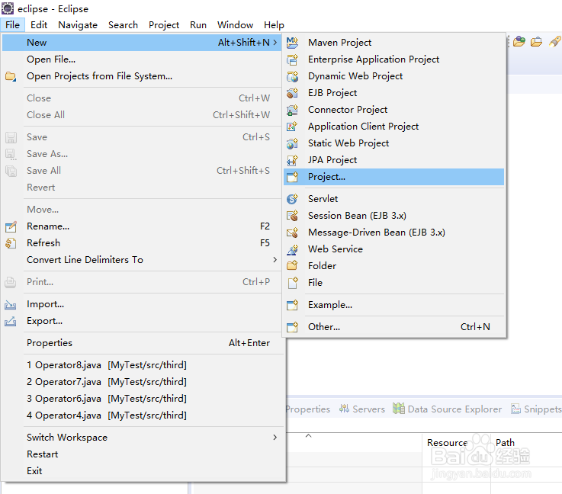Click the new Folder icon
562x494 pixels.
tap(292, 265)
